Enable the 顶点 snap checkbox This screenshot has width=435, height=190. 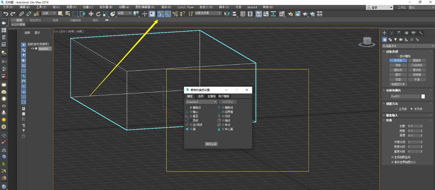coord(191,121)
